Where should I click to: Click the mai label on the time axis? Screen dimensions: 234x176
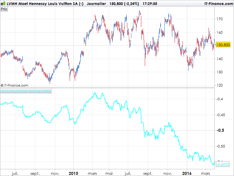click(109, 173)
